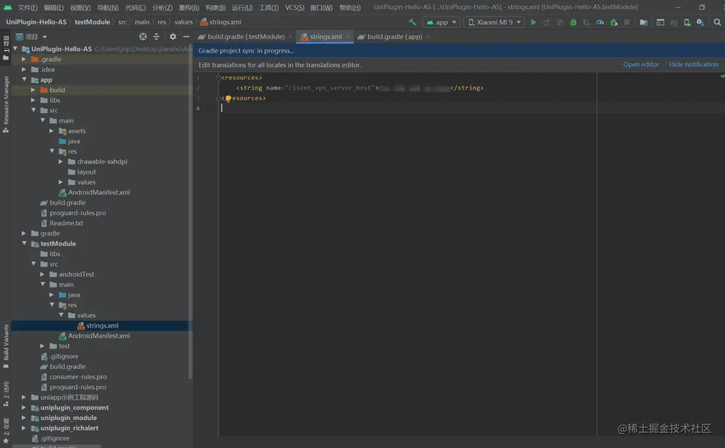Image resolution: width=725 pixels, height=448 pixels.
Task: Open AVD Manager phone icon
Action: [x=687, y=22]
